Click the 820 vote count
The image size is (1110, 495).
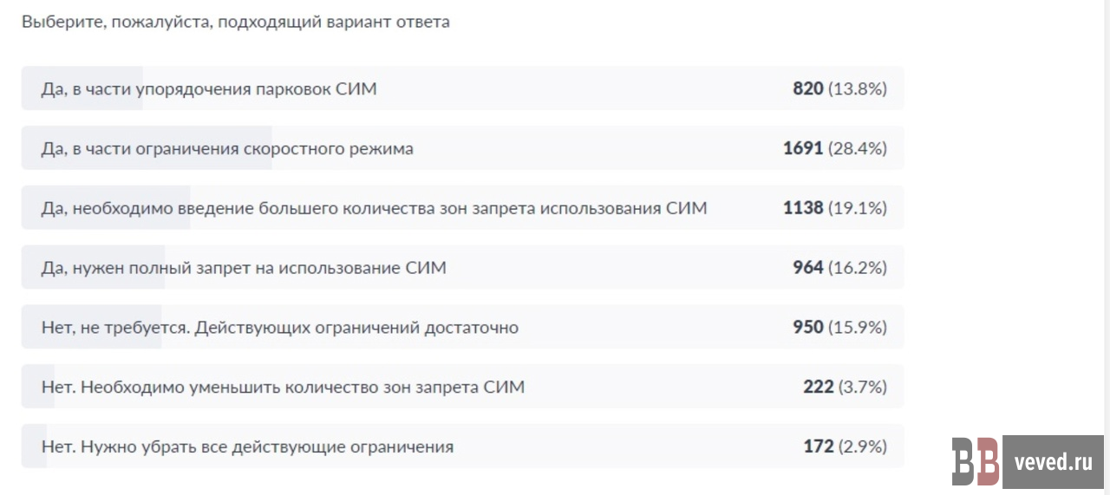[807, 88]
